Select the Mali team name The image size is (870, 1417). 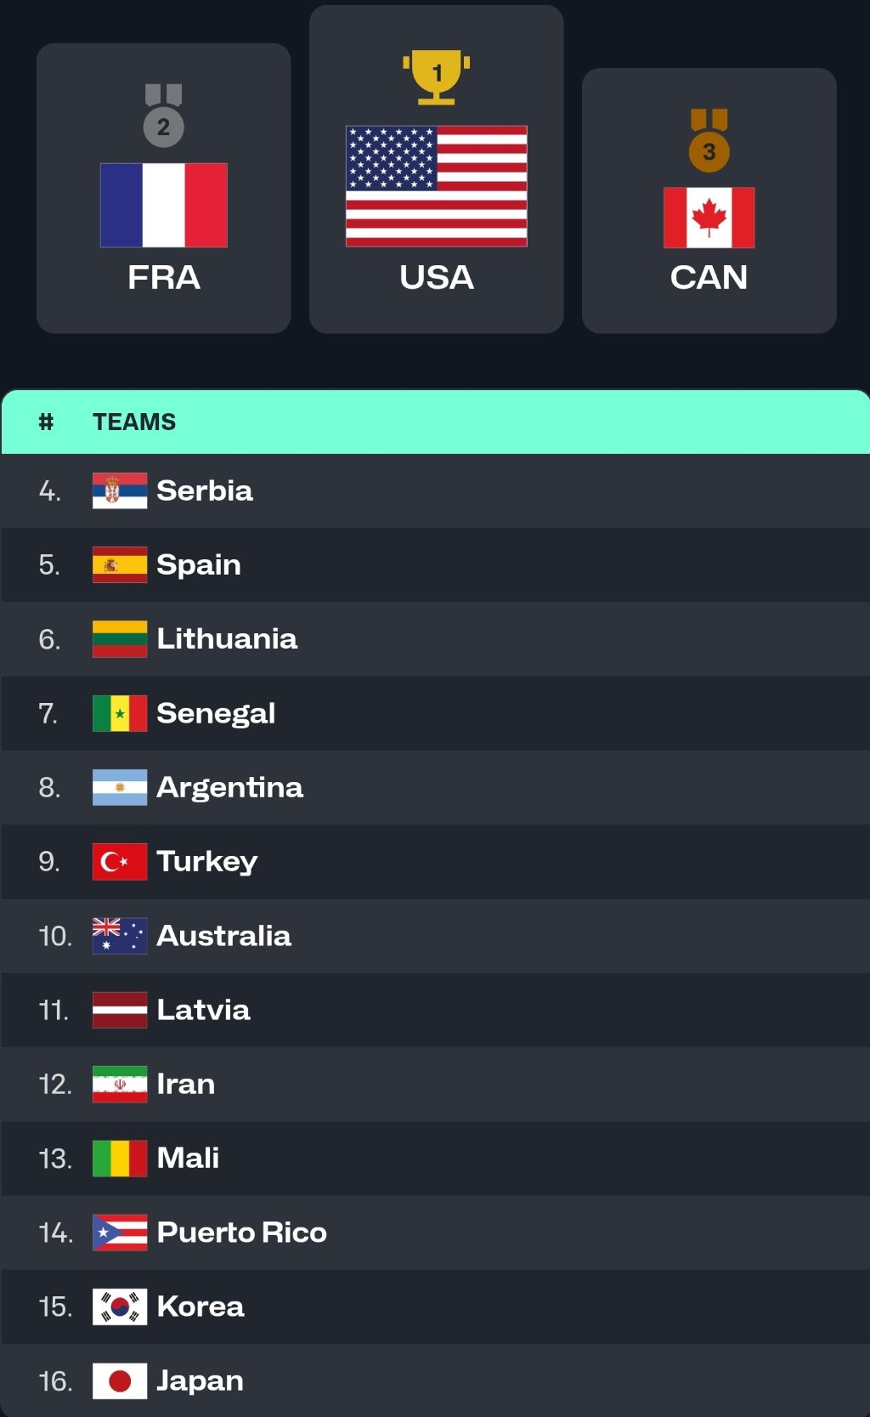click(188, 1158)
